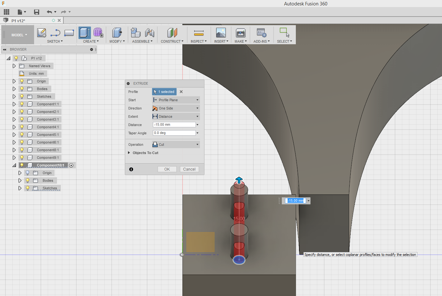
Task: Open the Extent Distance dropdown
Action: (x=176, y=116)
